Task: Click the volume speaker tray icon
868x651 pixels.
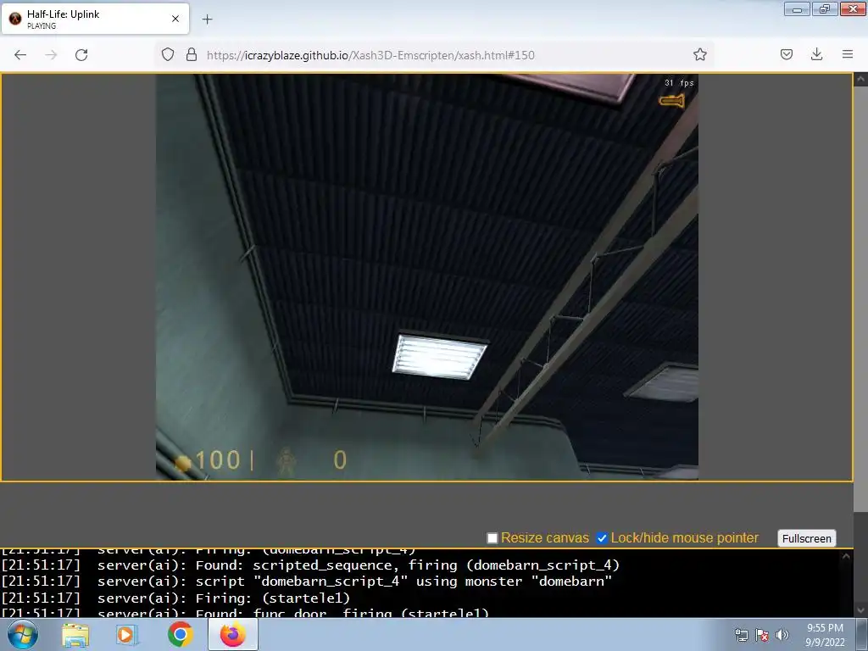Action: click(782, 635)
